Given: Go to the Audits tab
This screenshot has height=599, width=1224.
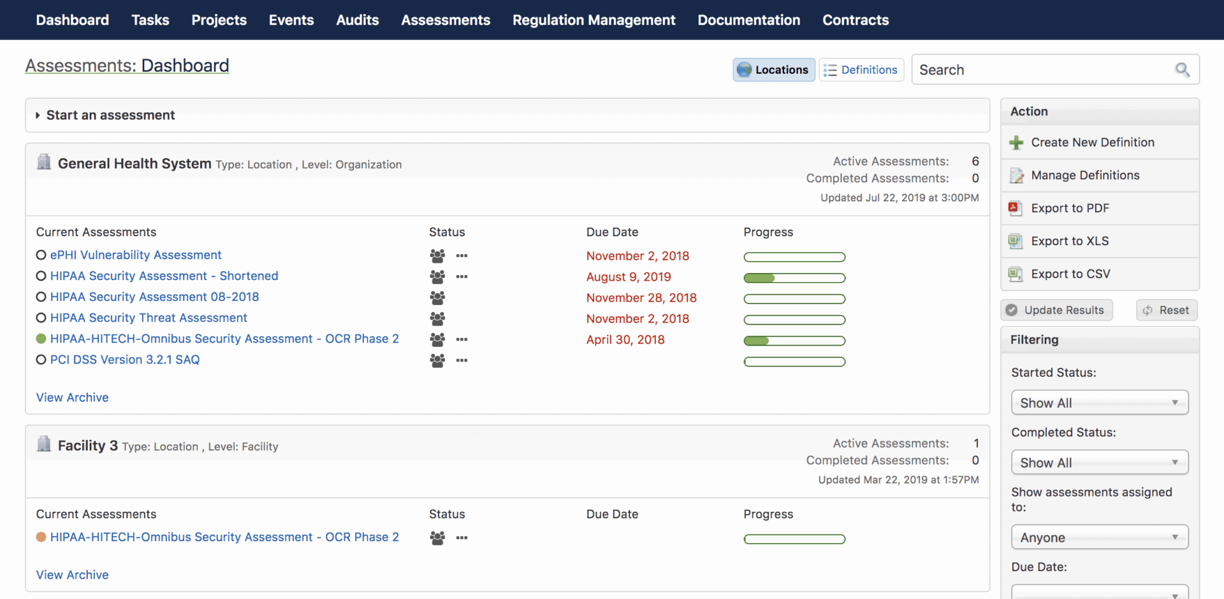Looking at the screenshot, I should click(357, 20).
